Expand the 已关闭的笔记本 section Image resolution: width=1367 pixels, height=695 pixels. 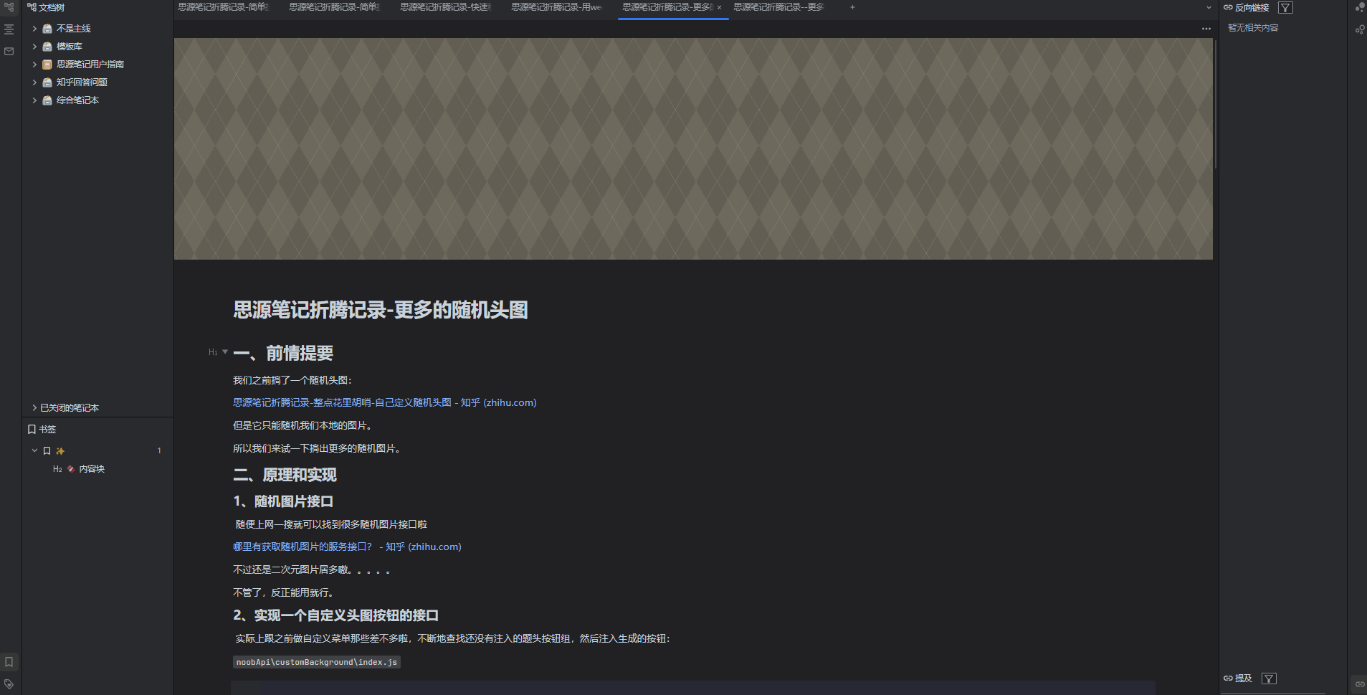click(x=34, y=407)
